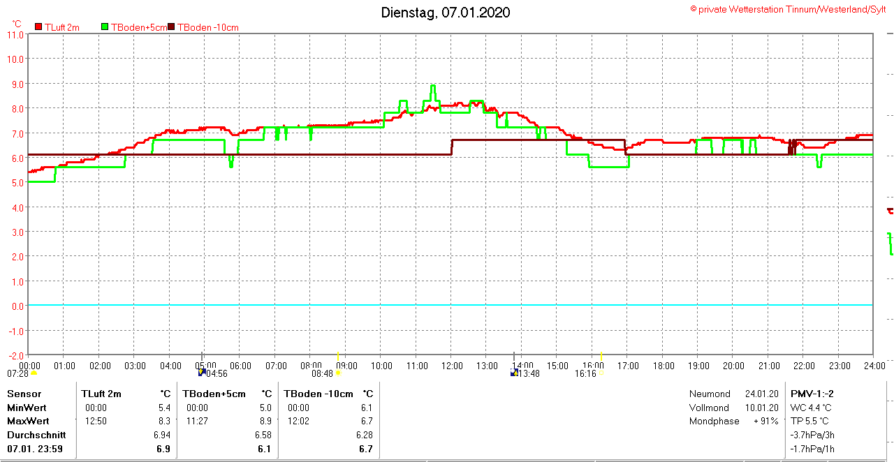Click the Vollmond date 10.01.20
This screenshot has width=894, height=462.
[x=763, y=408]
